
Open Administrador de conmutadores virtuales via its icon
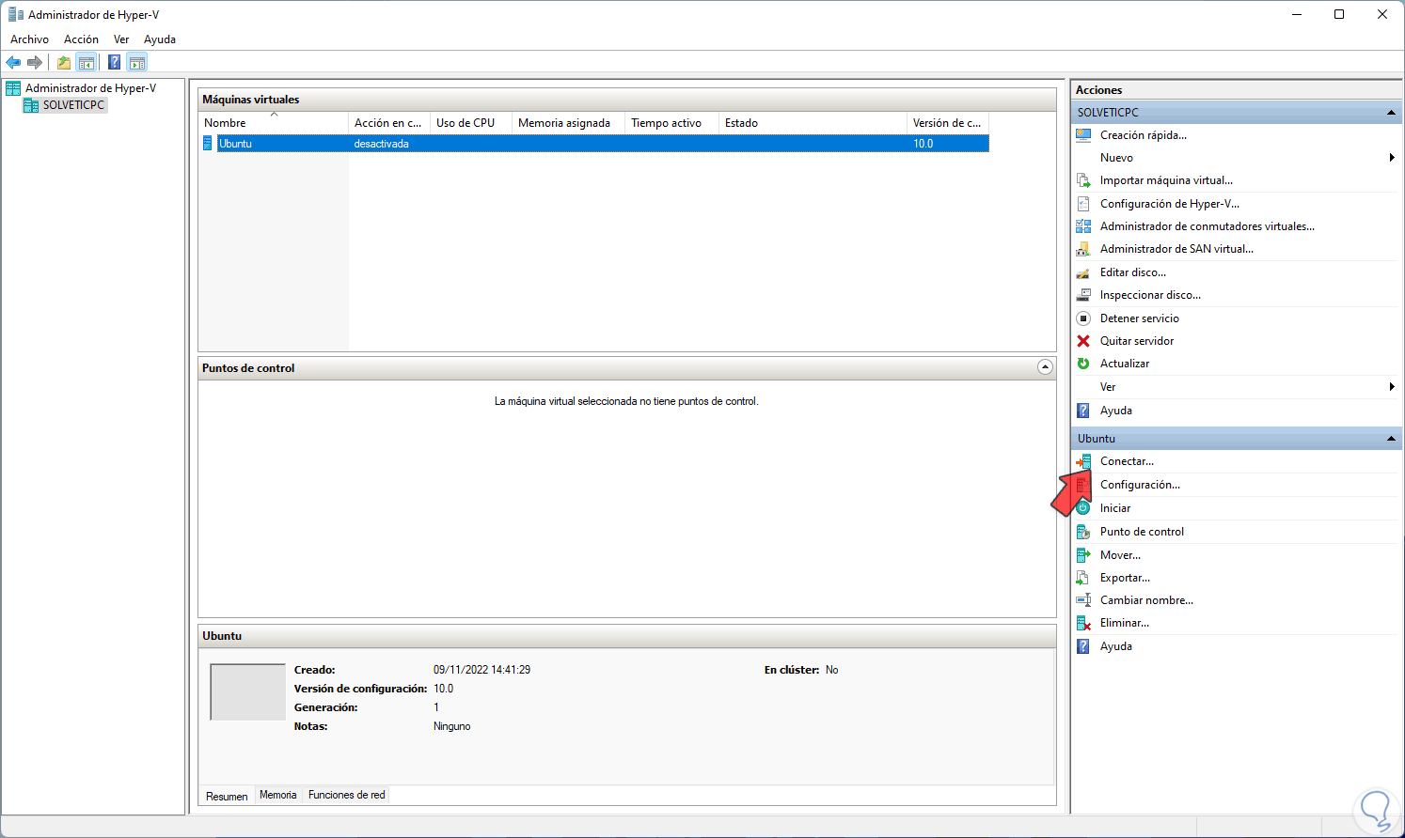pos(1083,226)
